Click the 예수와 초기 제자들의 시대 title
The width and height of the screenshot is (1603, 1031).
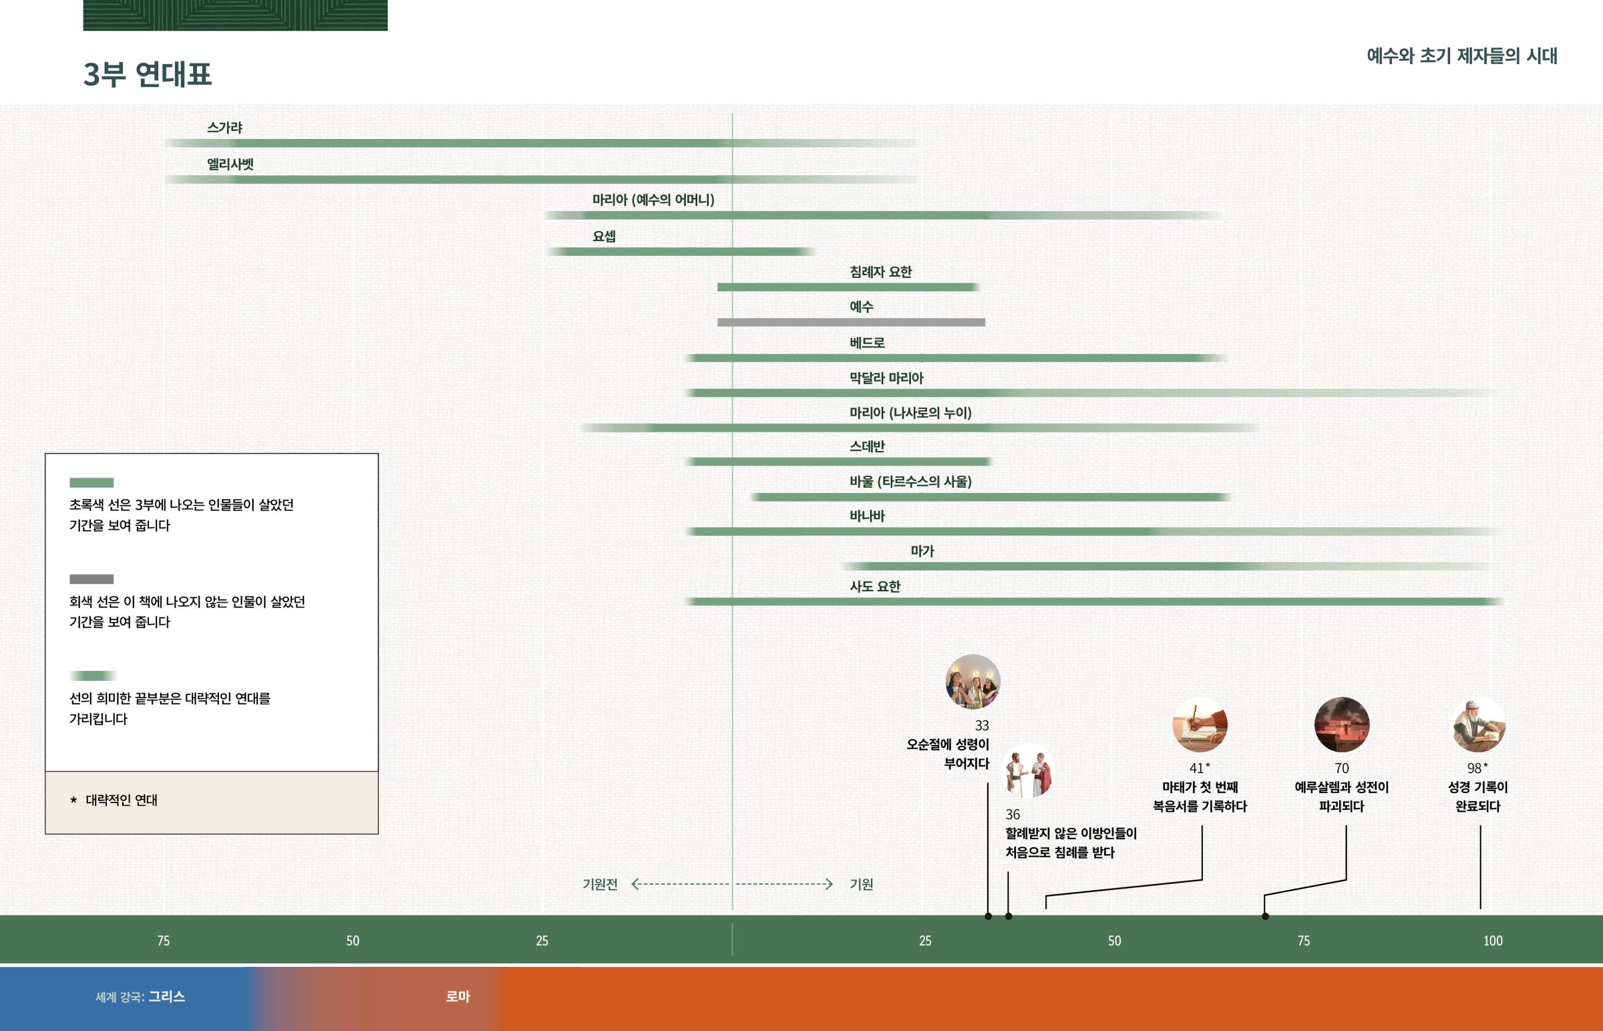coord(1461,55)
